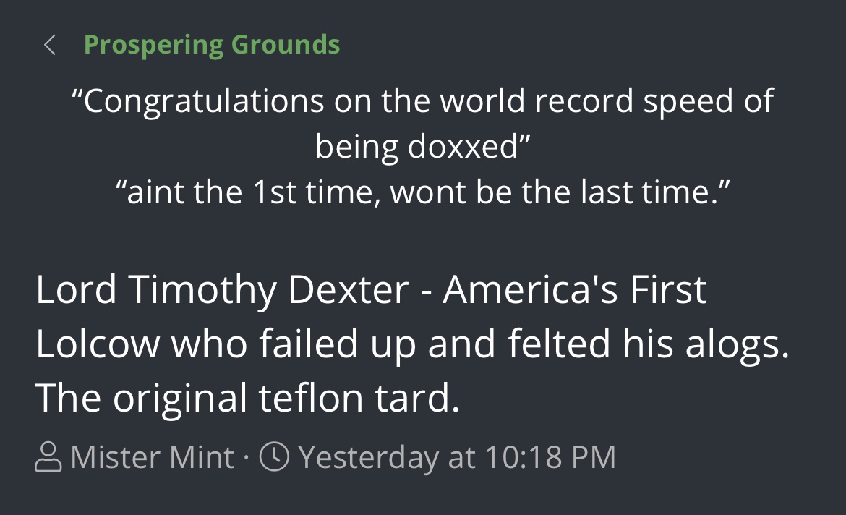
Task: Go back using the left chevron arrow
Action: point(50,45)
